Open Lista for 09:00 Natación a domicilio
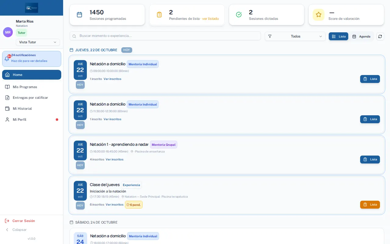 coord(370,79)
